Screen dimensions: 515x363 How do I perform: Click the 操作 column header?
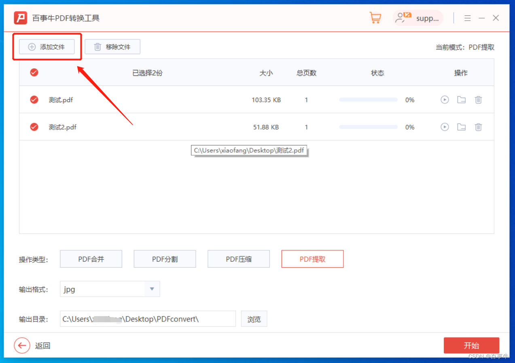point(461,73)
